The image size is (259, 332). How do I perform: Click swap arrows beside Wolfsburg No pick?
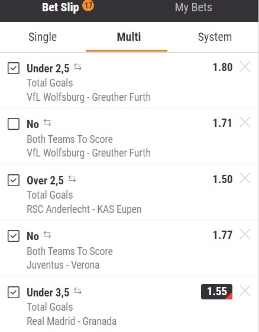47,123
